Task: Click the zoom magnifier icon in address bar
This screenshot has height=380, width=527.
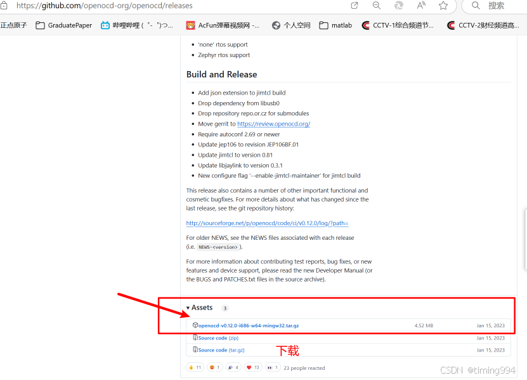Action: pyautogui.click(x=377, y=5)
